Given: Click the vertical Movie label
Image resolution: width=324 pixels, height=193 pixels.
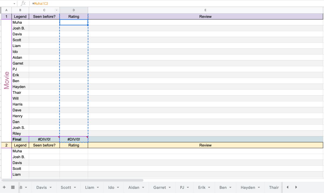Looking at the screenshot, I should [6, 80].
